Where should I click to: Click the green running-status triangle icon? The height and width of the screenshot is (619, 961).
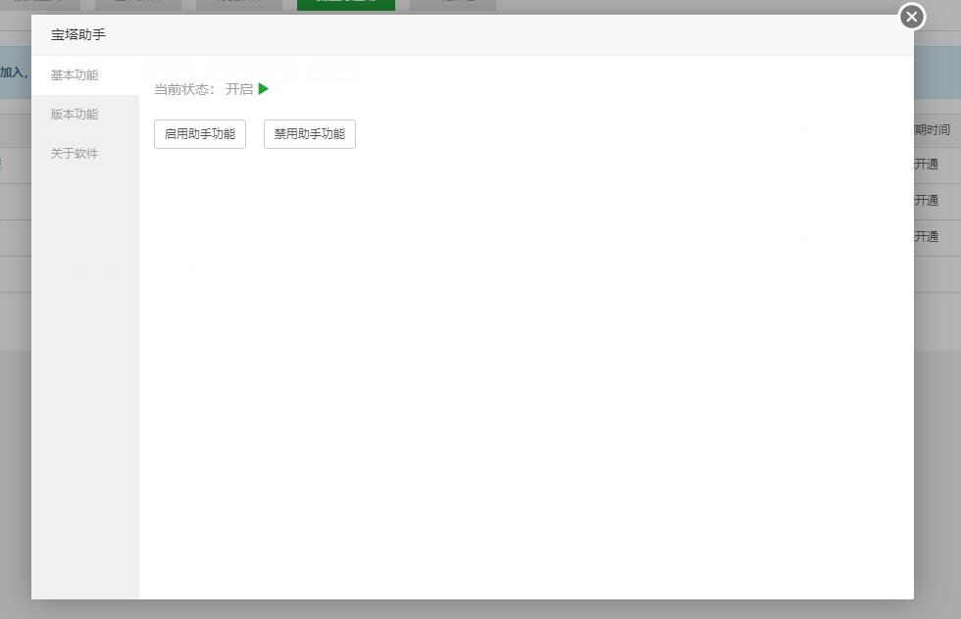tap(264, 89)
